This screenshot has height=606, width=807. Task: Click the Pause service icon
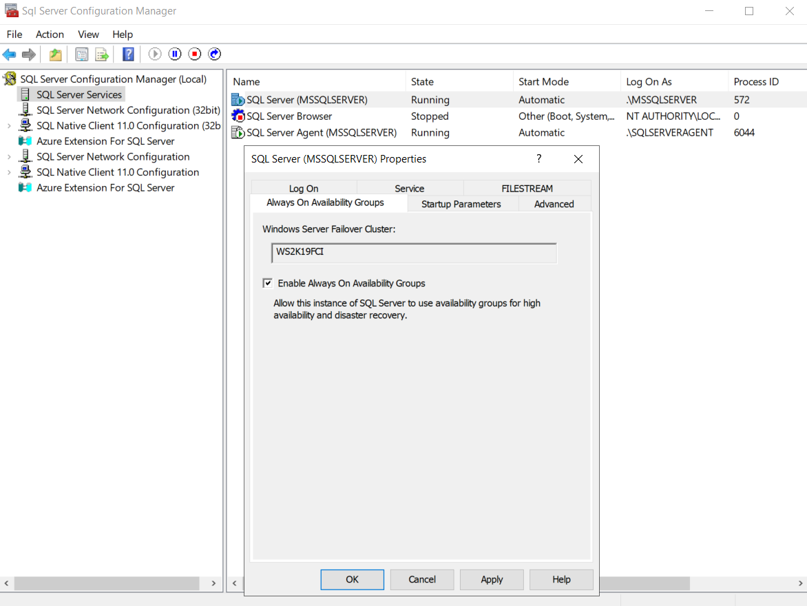(174, 54)
